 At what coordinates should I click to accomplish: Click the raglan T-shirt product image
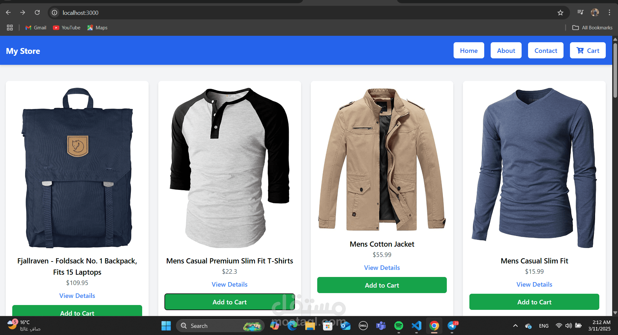coord(230,168)
